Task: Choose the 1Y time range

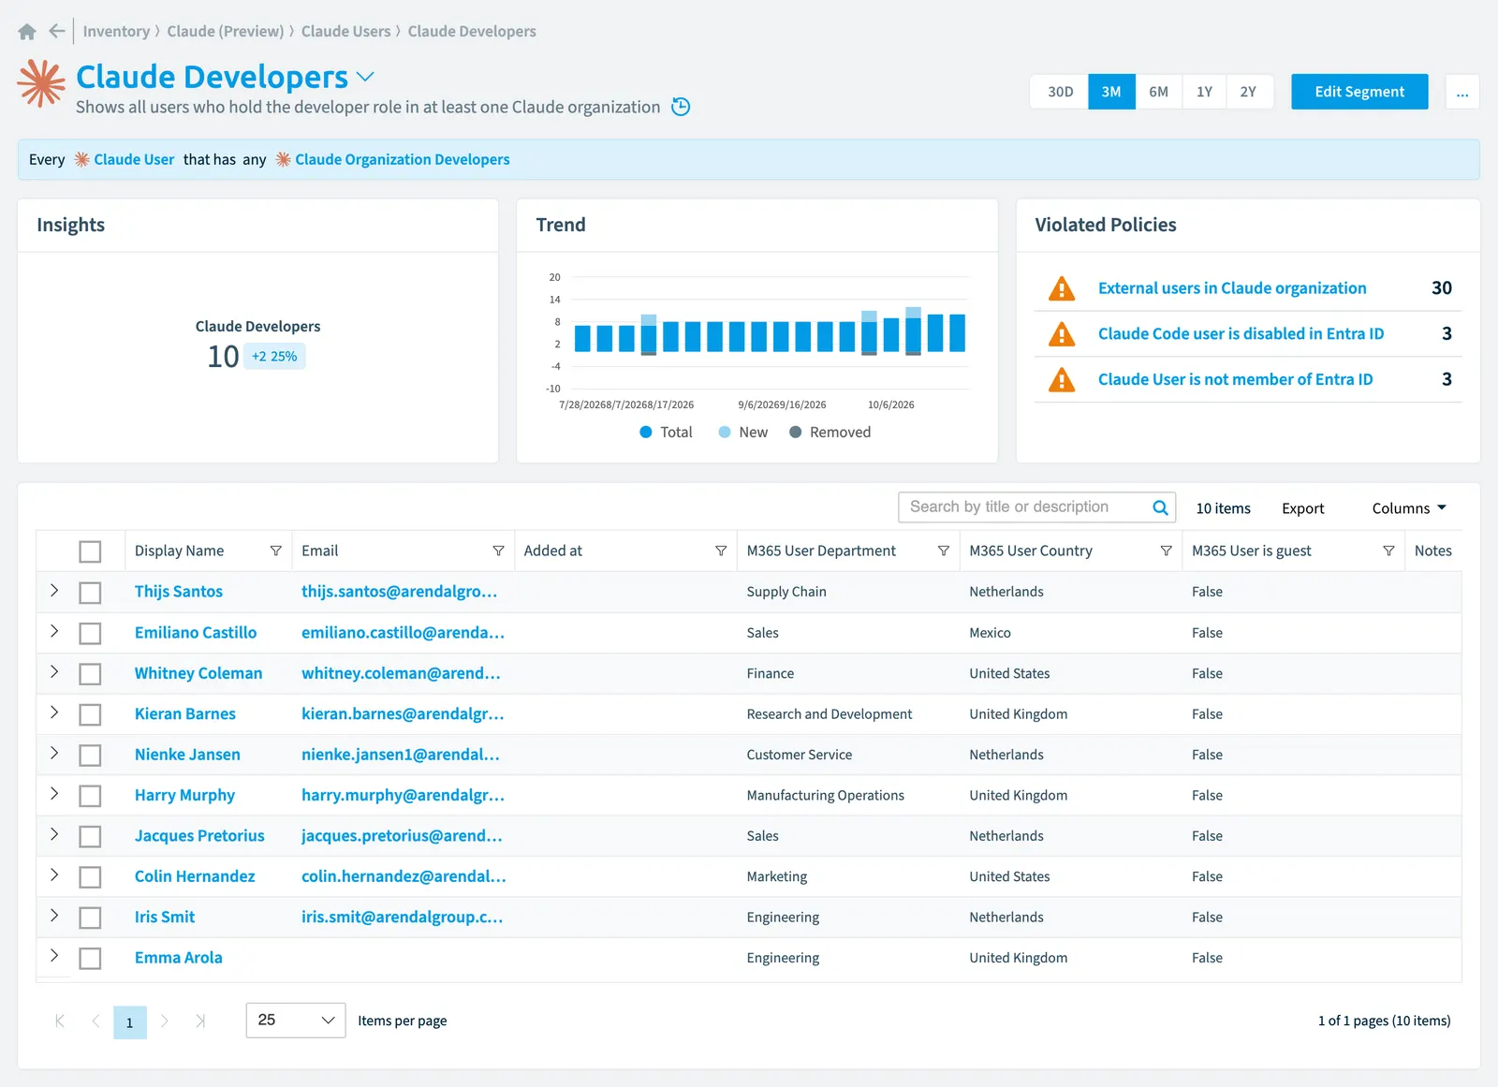Action: (x=1204, y=92)
